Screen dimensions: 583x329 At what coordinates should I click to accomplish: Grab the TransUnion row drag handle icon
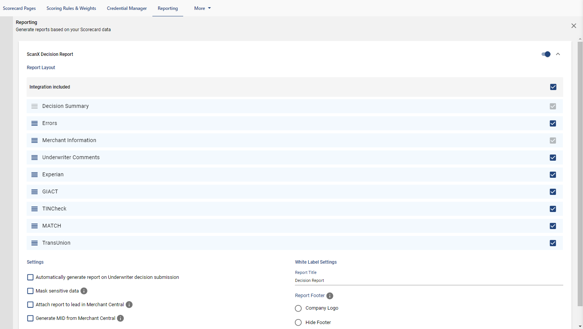pos(35,243)
